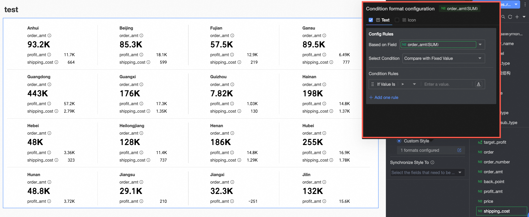Open the vertical three-dot more menu
Image resolution: width=529 pixels, height=217 pixels.
pyautogui.click(x=525, y=4)
